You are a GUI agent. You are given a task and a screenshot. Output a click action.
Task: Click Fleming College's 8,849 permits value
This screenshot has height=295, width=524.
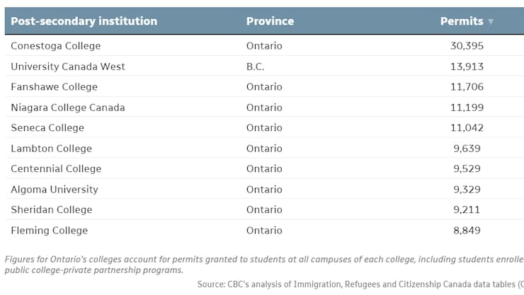coord(469,231)
